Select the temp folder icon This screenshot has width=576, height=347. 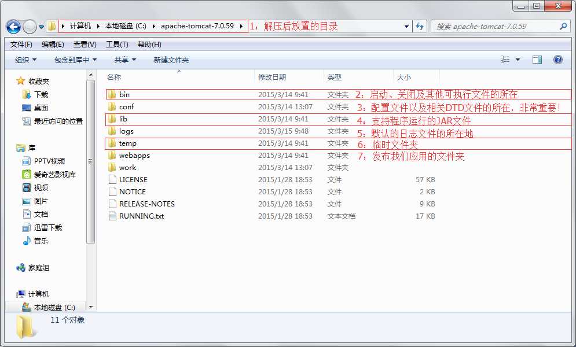click(x=112, y=143)
